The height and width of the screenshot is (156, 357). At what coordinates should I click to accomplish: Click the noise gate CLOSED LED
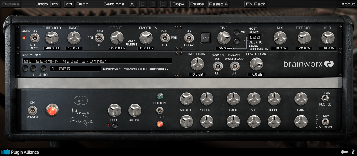[x=24, y=38]
